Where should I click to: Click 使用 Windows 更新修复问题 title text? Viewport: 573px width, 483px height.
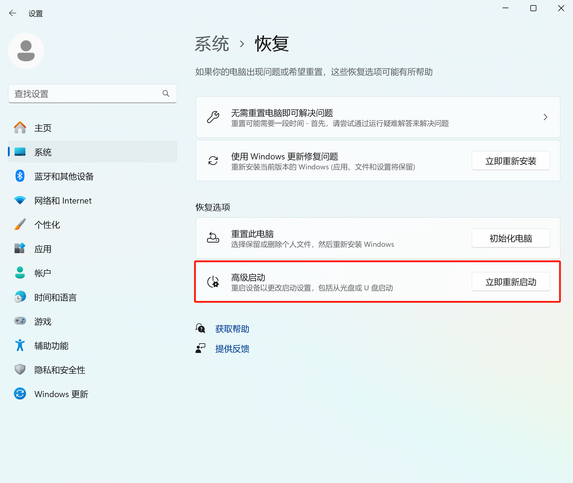[285, 156]
